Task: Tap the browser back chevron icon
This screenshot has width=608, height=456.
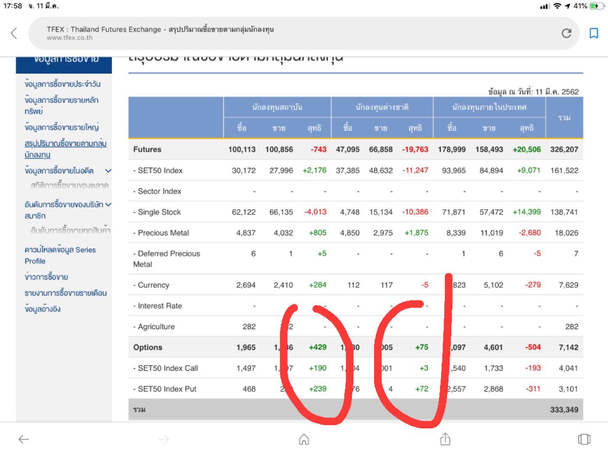Action: click(x=14, y=33)
